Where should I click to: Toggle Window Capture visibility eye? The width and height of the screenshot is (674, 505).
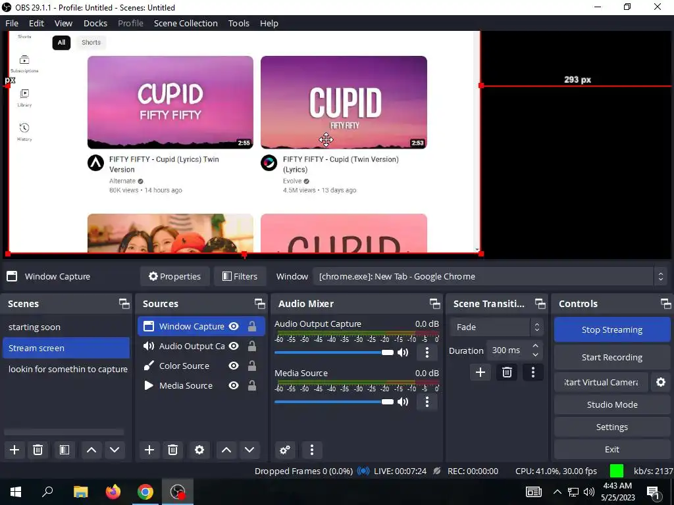[234, 326]
